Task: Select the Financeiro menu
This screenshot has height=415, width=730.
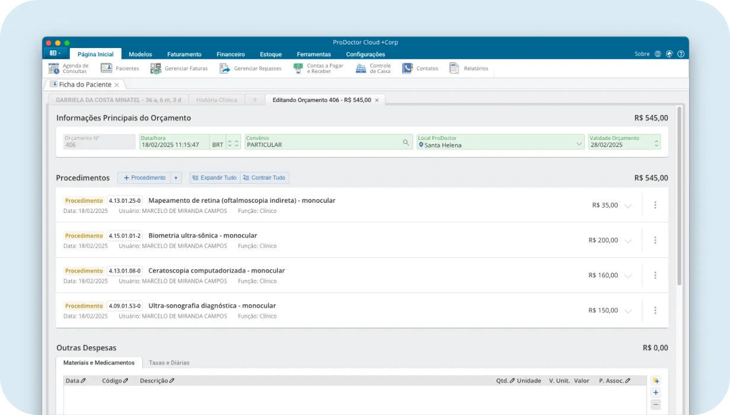Action: coord(230,54)
